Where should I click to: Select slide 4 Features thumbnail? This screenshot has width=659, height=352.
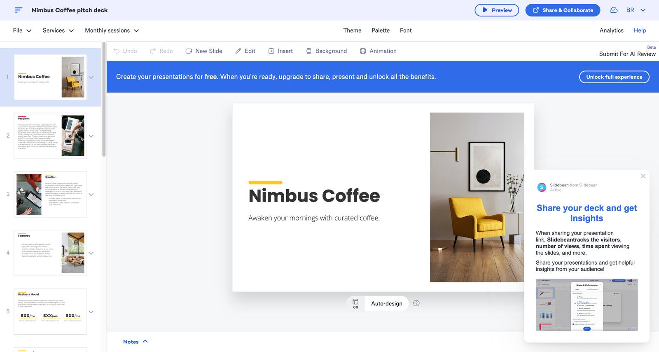tap(50, 253)
